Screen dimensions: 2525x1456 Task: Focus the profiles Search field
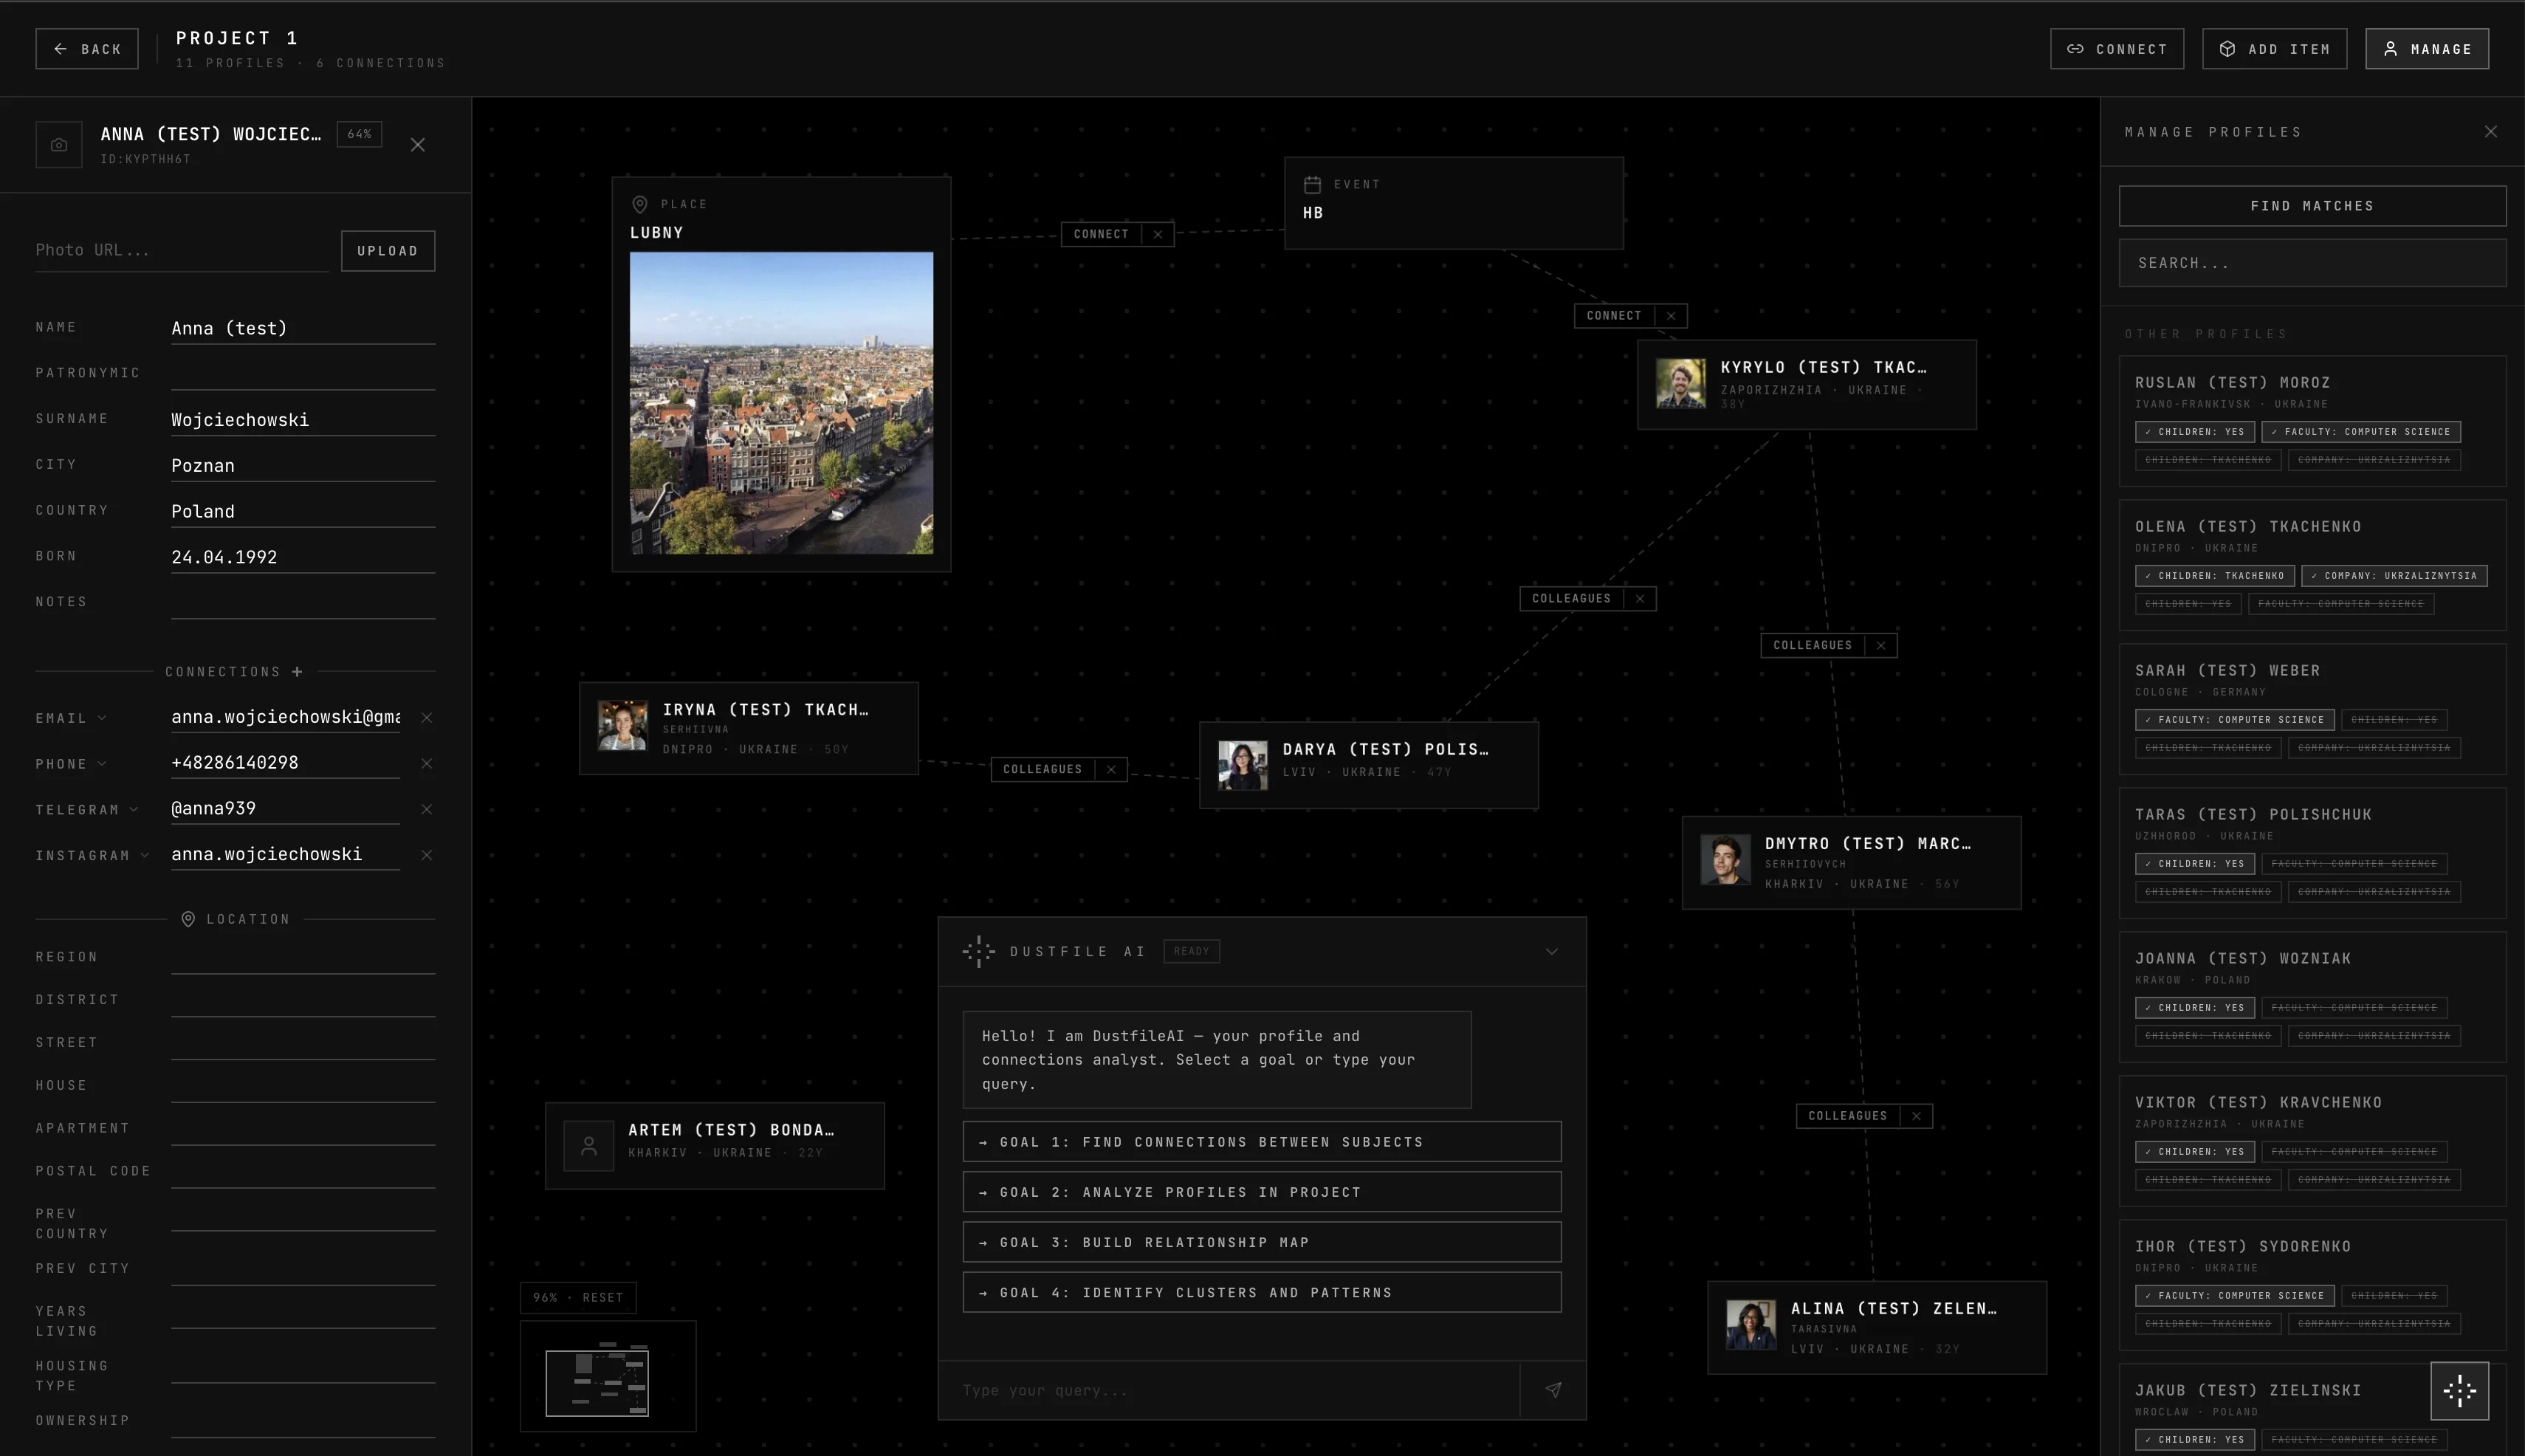pyautogui.click(x=2312, y=263)
